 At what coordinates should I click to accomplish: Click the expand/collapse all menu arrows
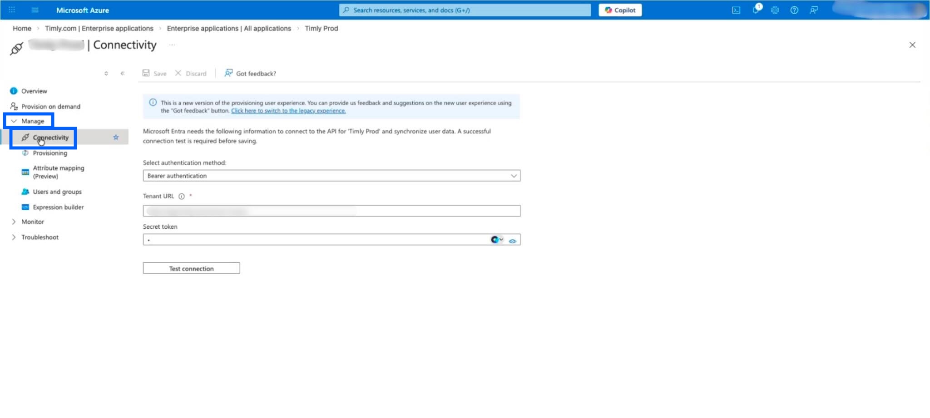(x=106, y=74)
